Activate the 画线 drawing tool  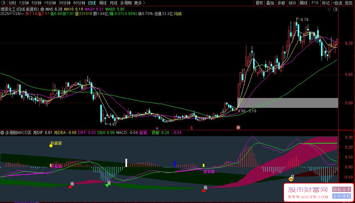[304, 3]
